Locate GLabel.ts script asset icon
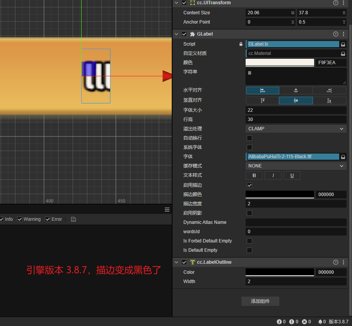 [343, 44]
